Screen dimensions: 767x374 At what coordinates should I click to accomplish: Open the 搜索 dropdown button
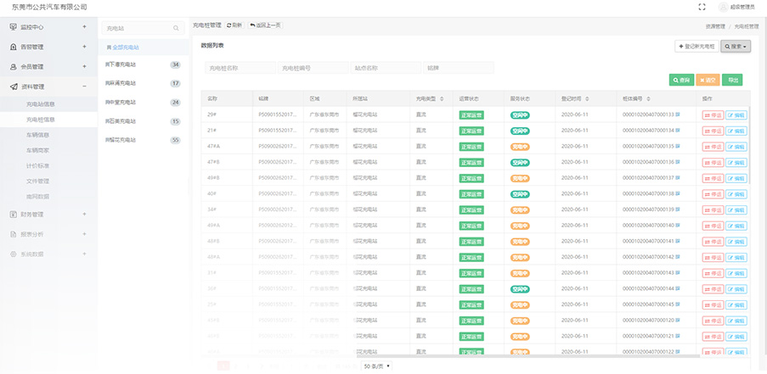736,46
